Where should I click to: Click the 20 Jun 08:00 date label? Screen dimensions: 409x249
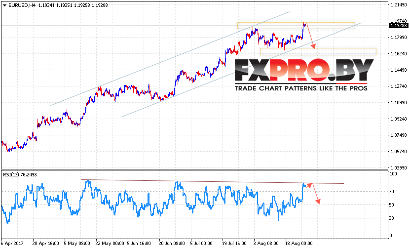[172, 244]
